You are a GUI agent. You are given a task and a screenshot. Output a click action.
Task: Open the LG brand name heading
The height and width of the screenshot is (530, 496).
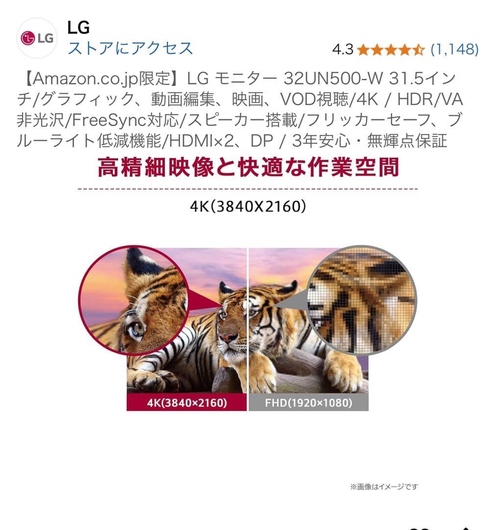click(78, 27)
